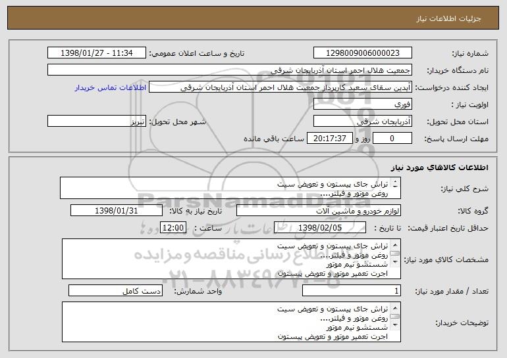Click the label اولویت نیاز
Image resolution: width=507 pixels, height=358 pixels.
[470, 104]
